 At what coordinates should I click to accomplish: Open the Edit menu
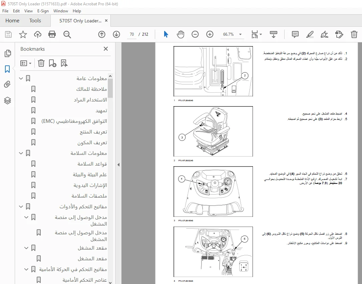pyautogui.click(x=16, y=11)
